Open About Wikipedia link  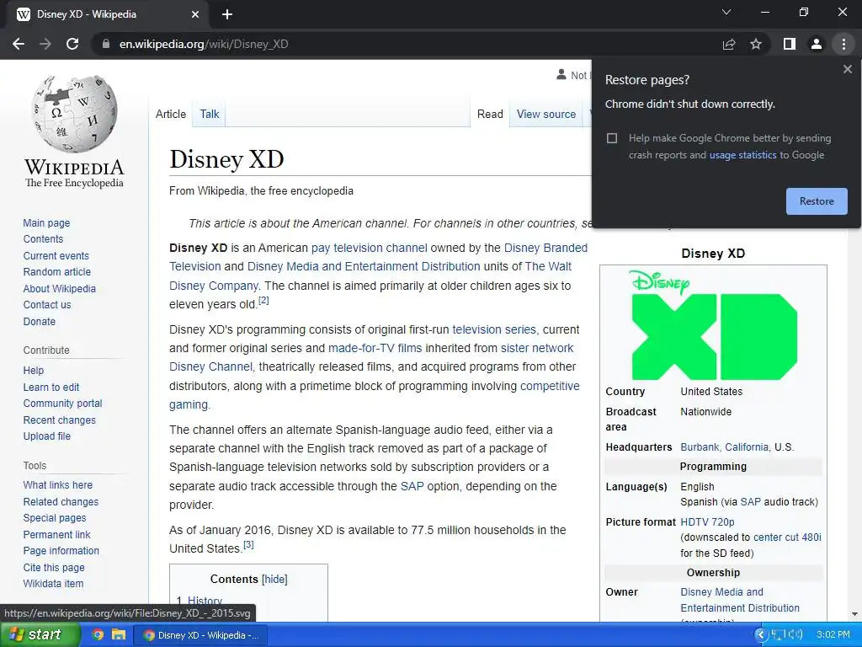pos(60,288)
